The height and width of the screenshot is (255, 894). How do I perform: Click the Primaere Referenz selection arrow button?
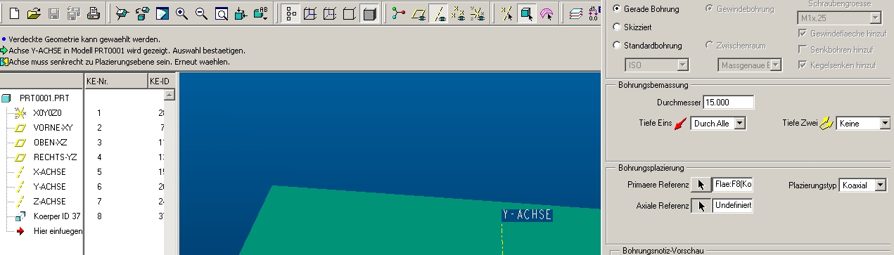pyautogui.click(x=700, y=185)
